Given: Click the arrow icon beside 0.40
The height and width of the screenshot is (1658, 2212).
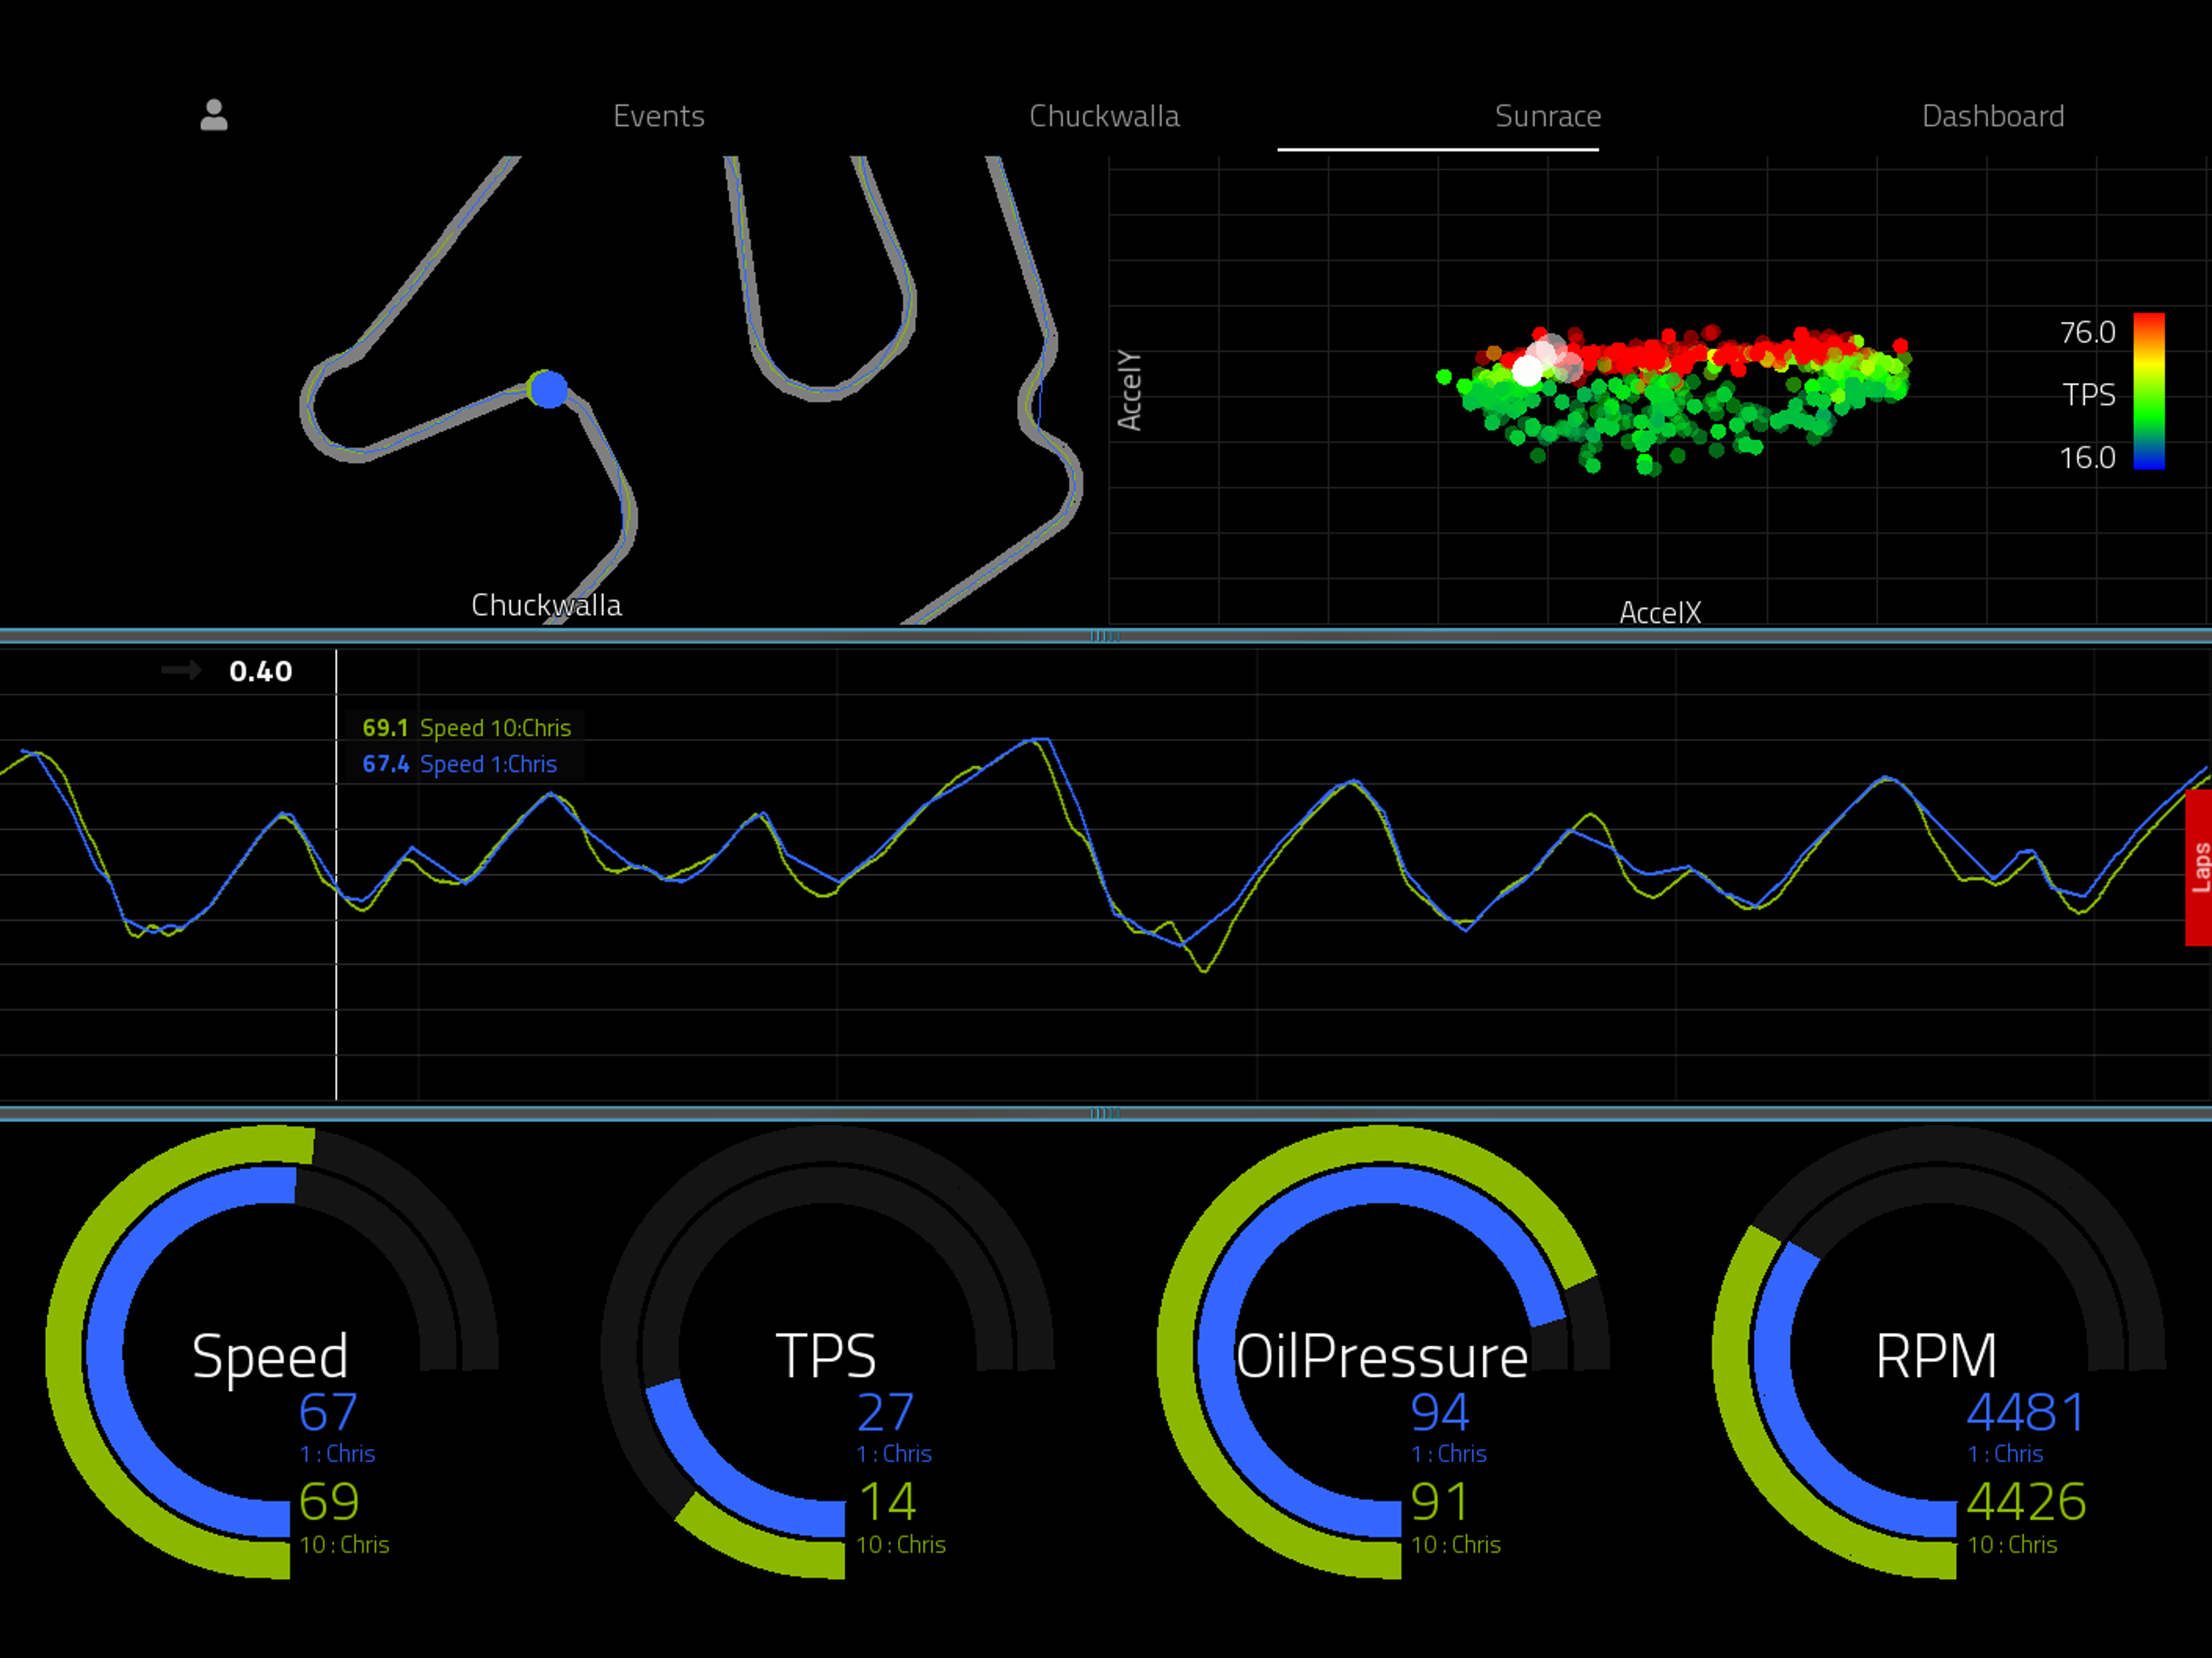Looking at the screenshot, I should pos(181,670).
